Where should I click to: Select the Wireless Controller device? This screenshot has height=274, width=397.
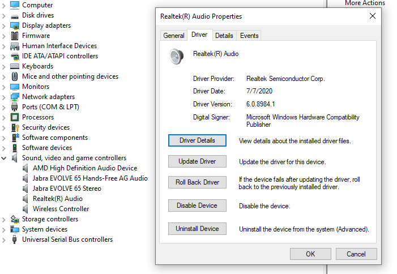tap(61, 209)
